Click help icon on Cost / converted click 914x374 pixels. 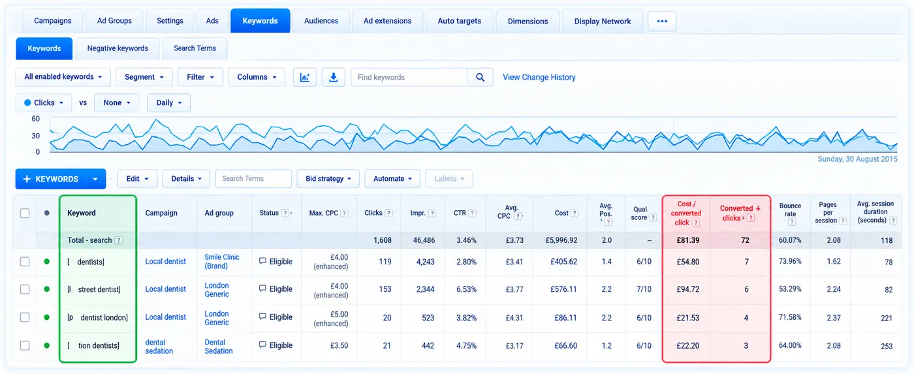tap(696, 223)
